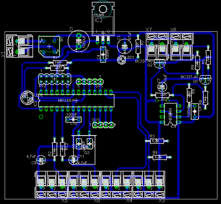This screenshot has width=221, height=204.
Task: Select the C11 4,7uF capacitor
Action: click(x=73, y=160)
